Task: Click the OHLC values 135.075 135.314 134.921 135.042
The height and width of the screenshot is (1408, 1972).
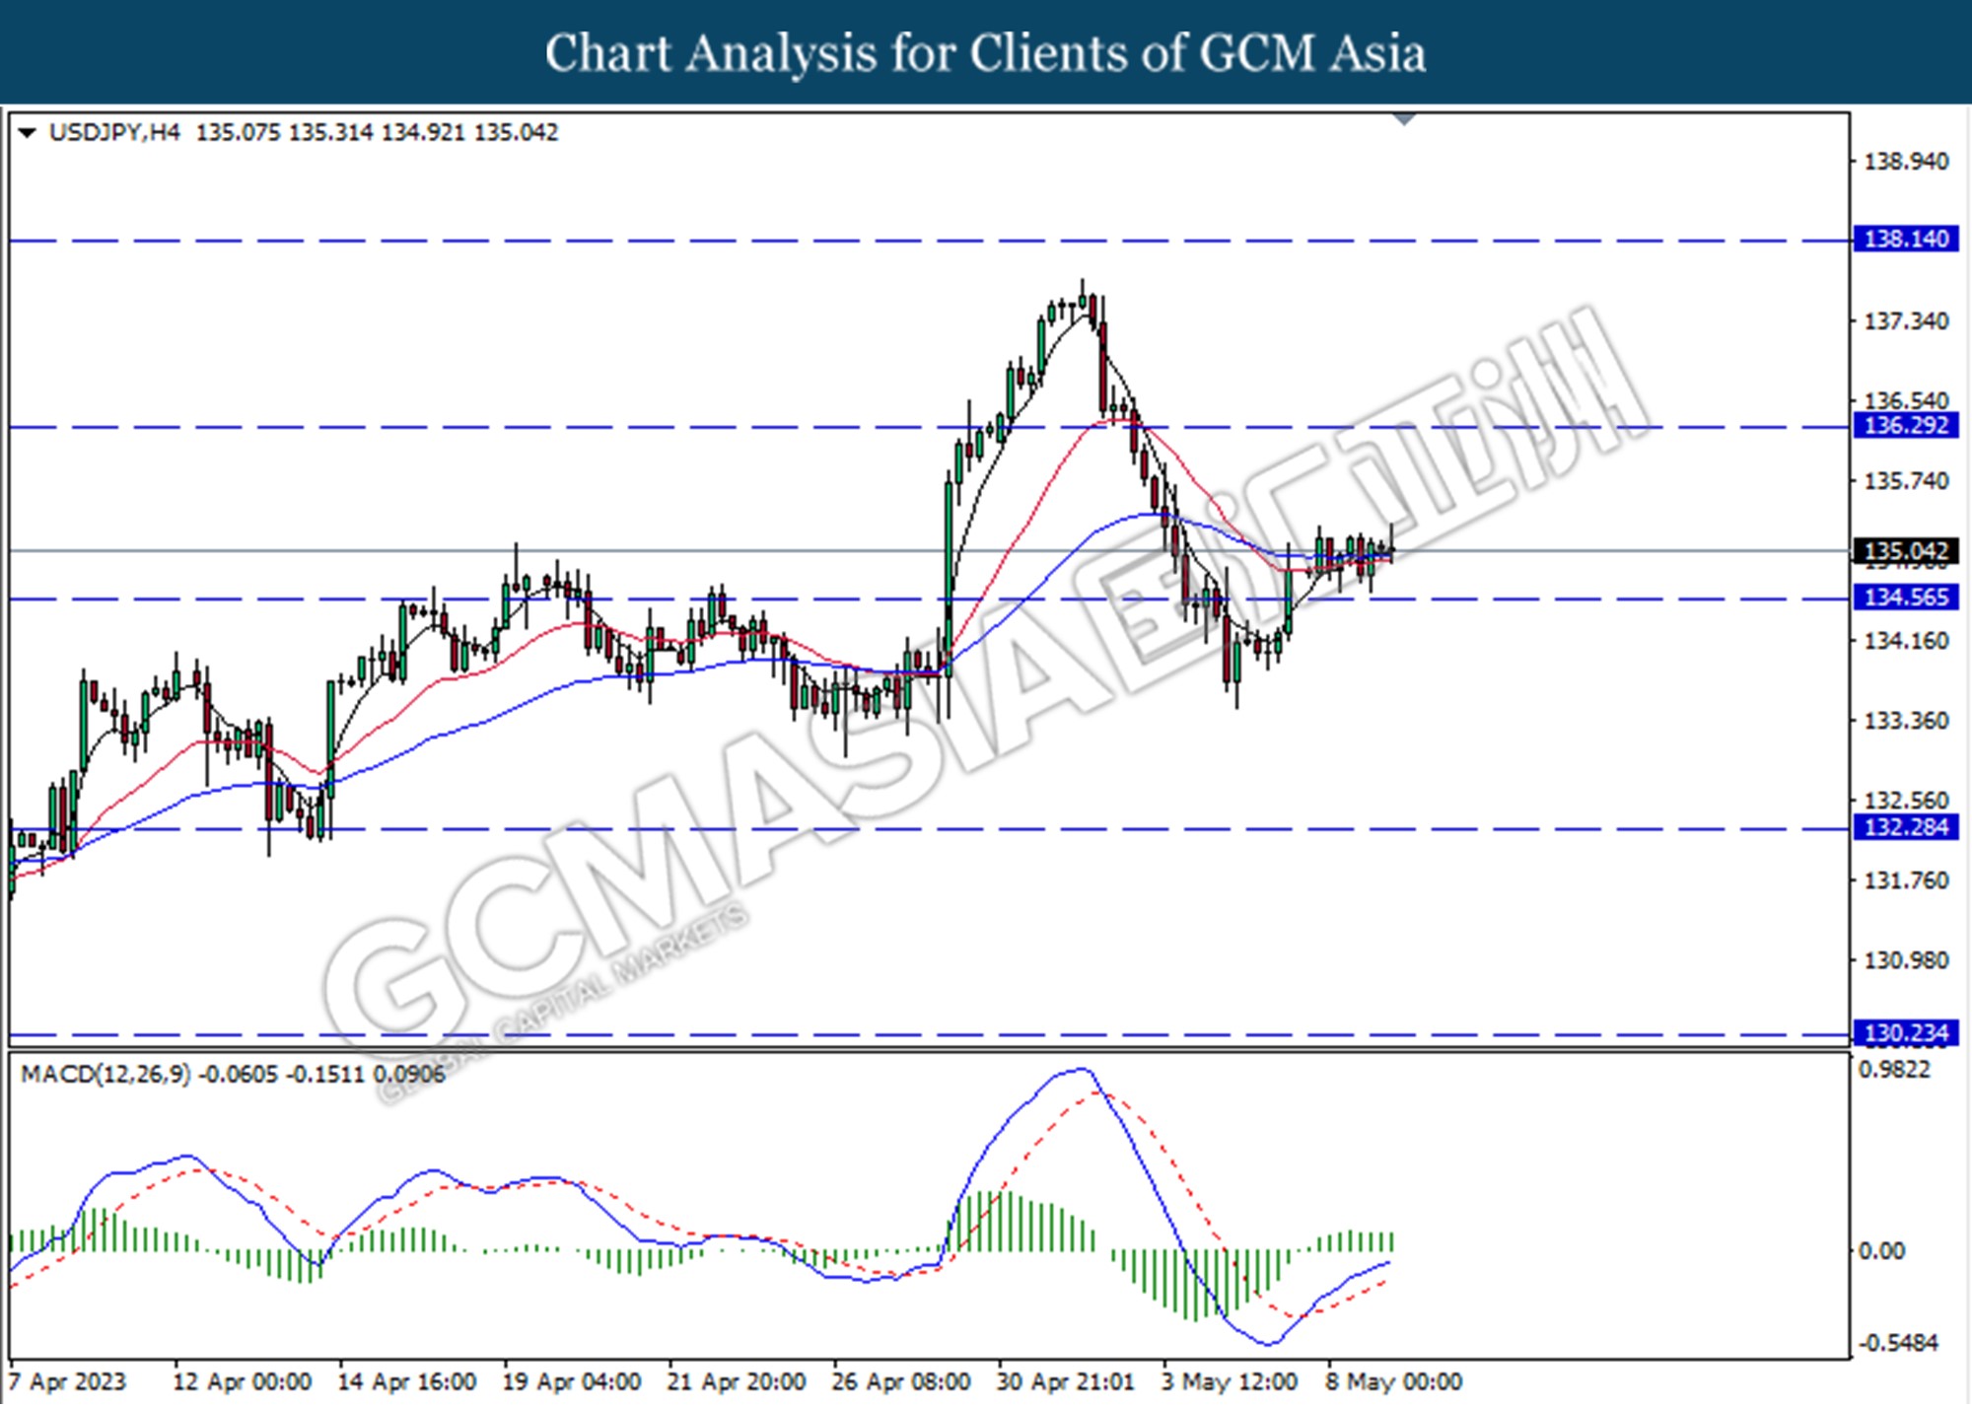Action: pos(377,132)
